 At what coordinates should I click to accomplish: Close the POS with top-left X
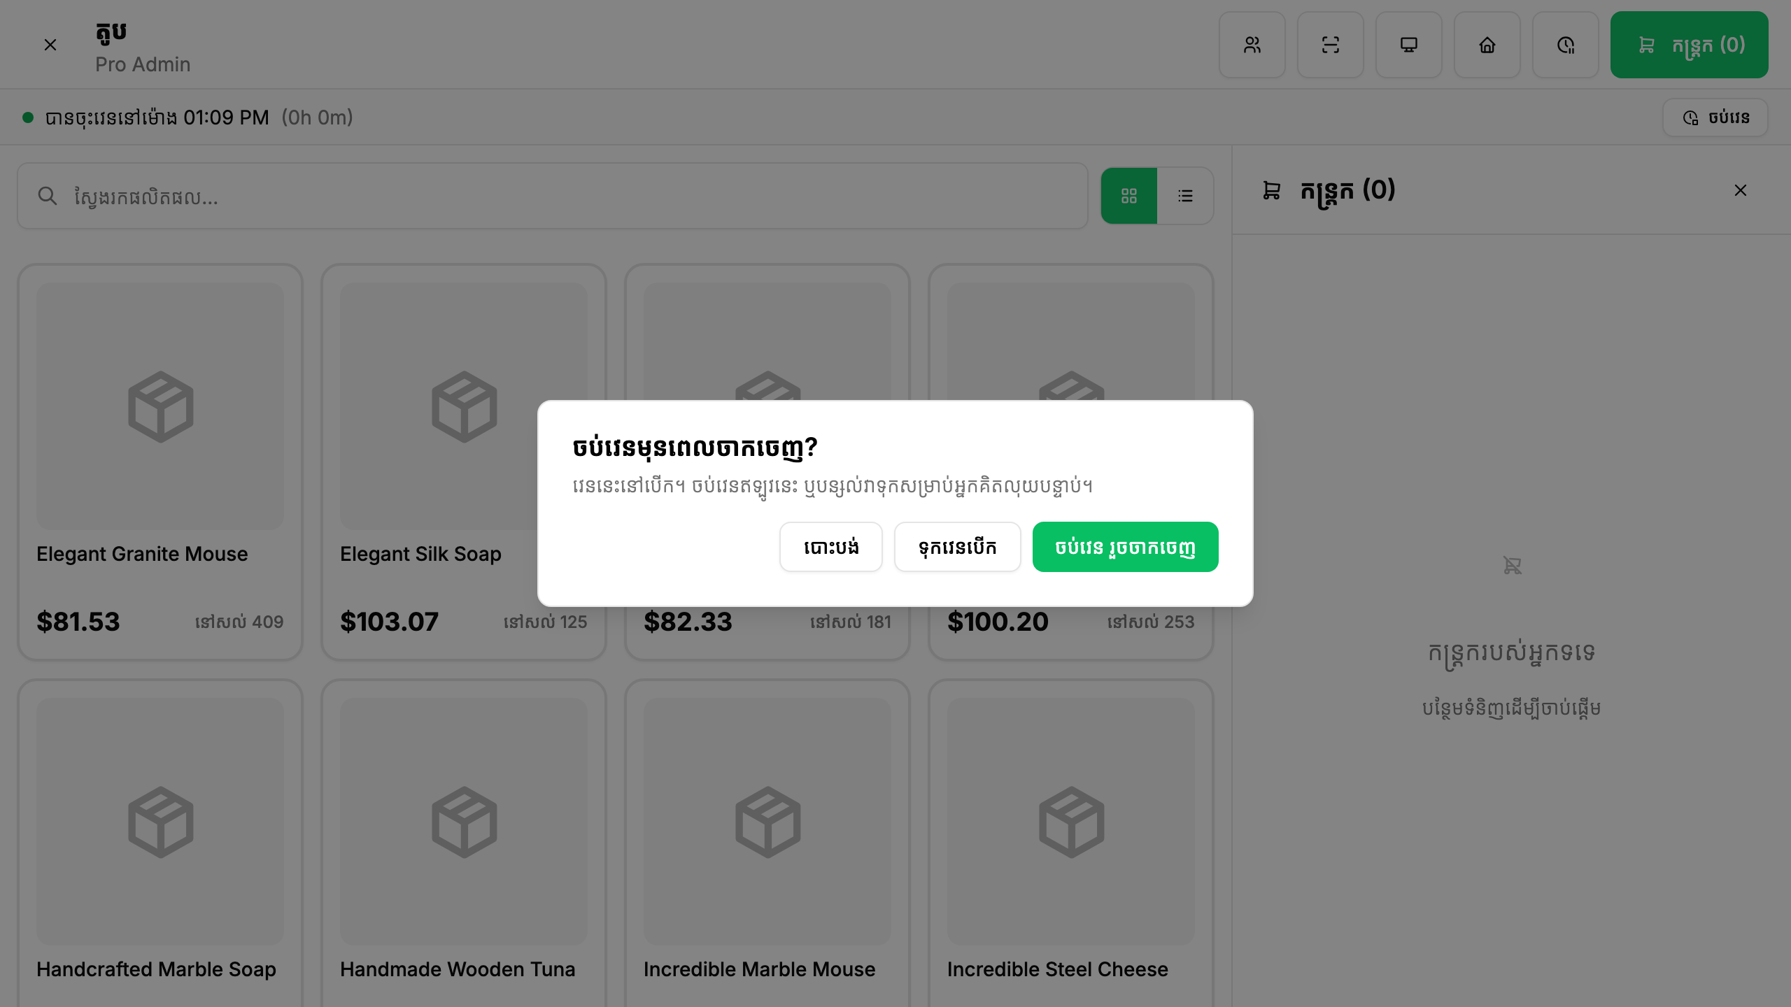point(50,45)
